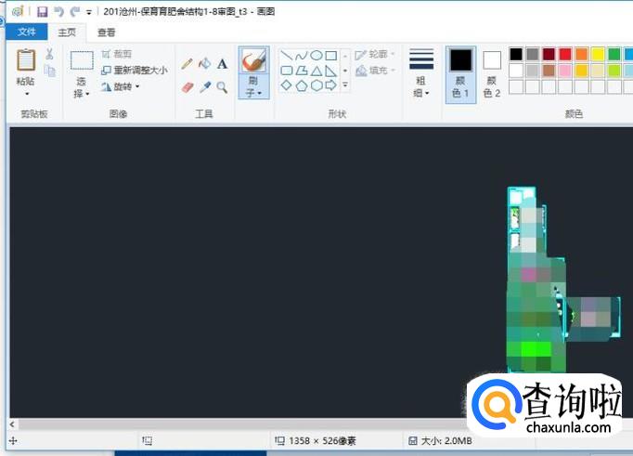This screenshot has height=456, width=633.
Task: Choose the Triangle shape
Action: point(316,71)
